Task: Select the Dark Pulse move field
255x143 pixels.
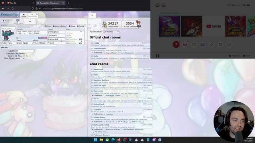Action: 56,35
